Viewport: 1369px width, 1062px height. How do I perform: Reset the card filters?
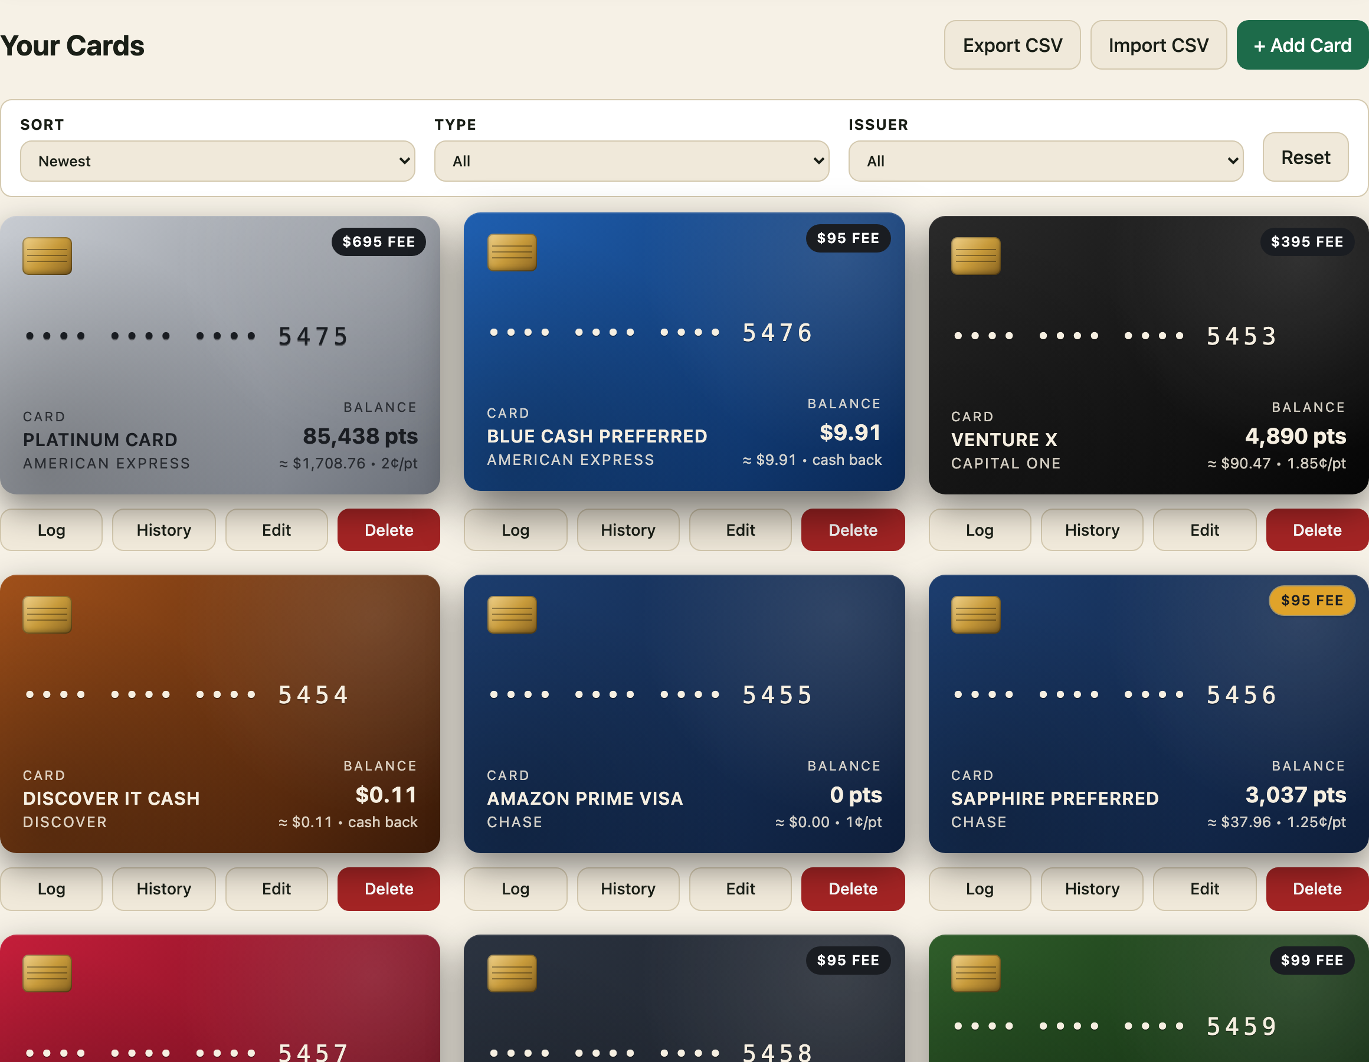(x=1305, y=158)
